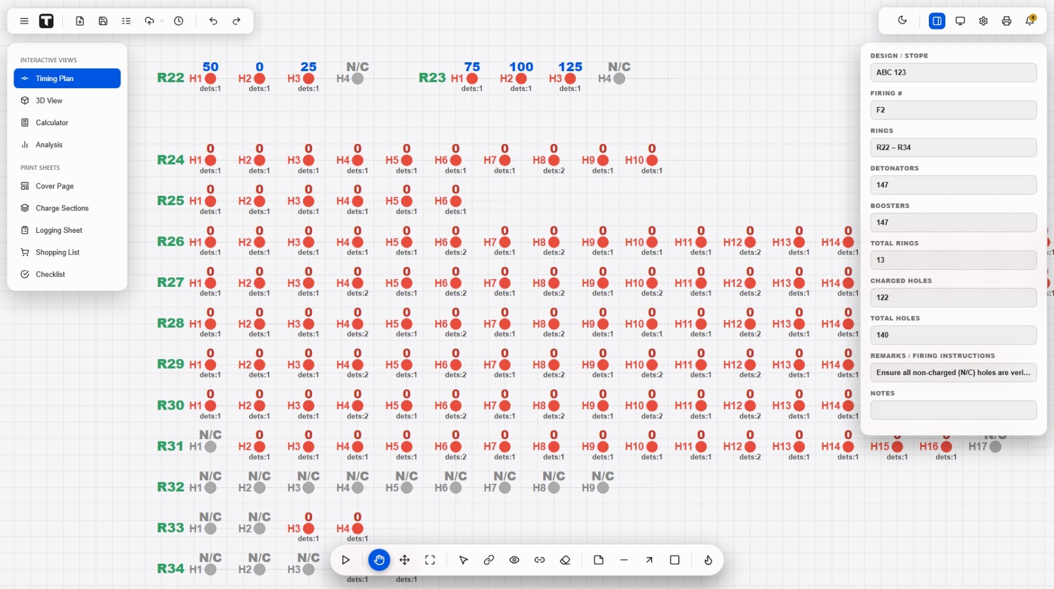Open the 3D View
The height and width of the screenshot is (589, 1054).
click(x=67, y=101)
